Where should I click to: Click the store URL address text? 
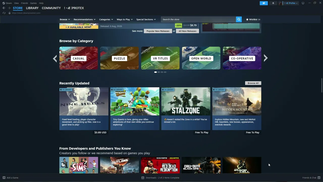[x=26, y=13]
